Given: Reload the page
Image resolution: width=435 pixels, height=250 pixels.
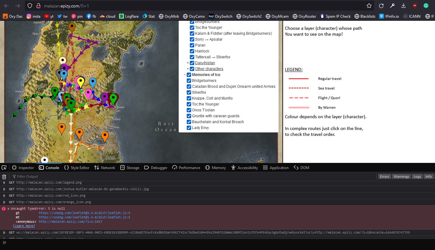Looking at the screenshot, I should [381, 6].
